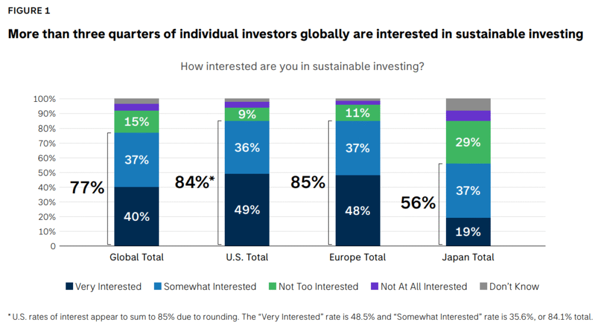The width and height of the screenshot is (604, 328).
Task: Click the FIGURE 1 heading label
Action: pyautogui.click(x=29, y=11)
